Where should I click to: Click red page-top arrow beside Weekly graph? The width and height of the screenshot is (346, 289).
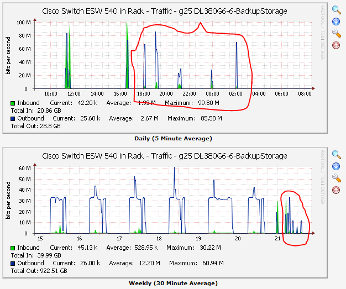(336, 190)
